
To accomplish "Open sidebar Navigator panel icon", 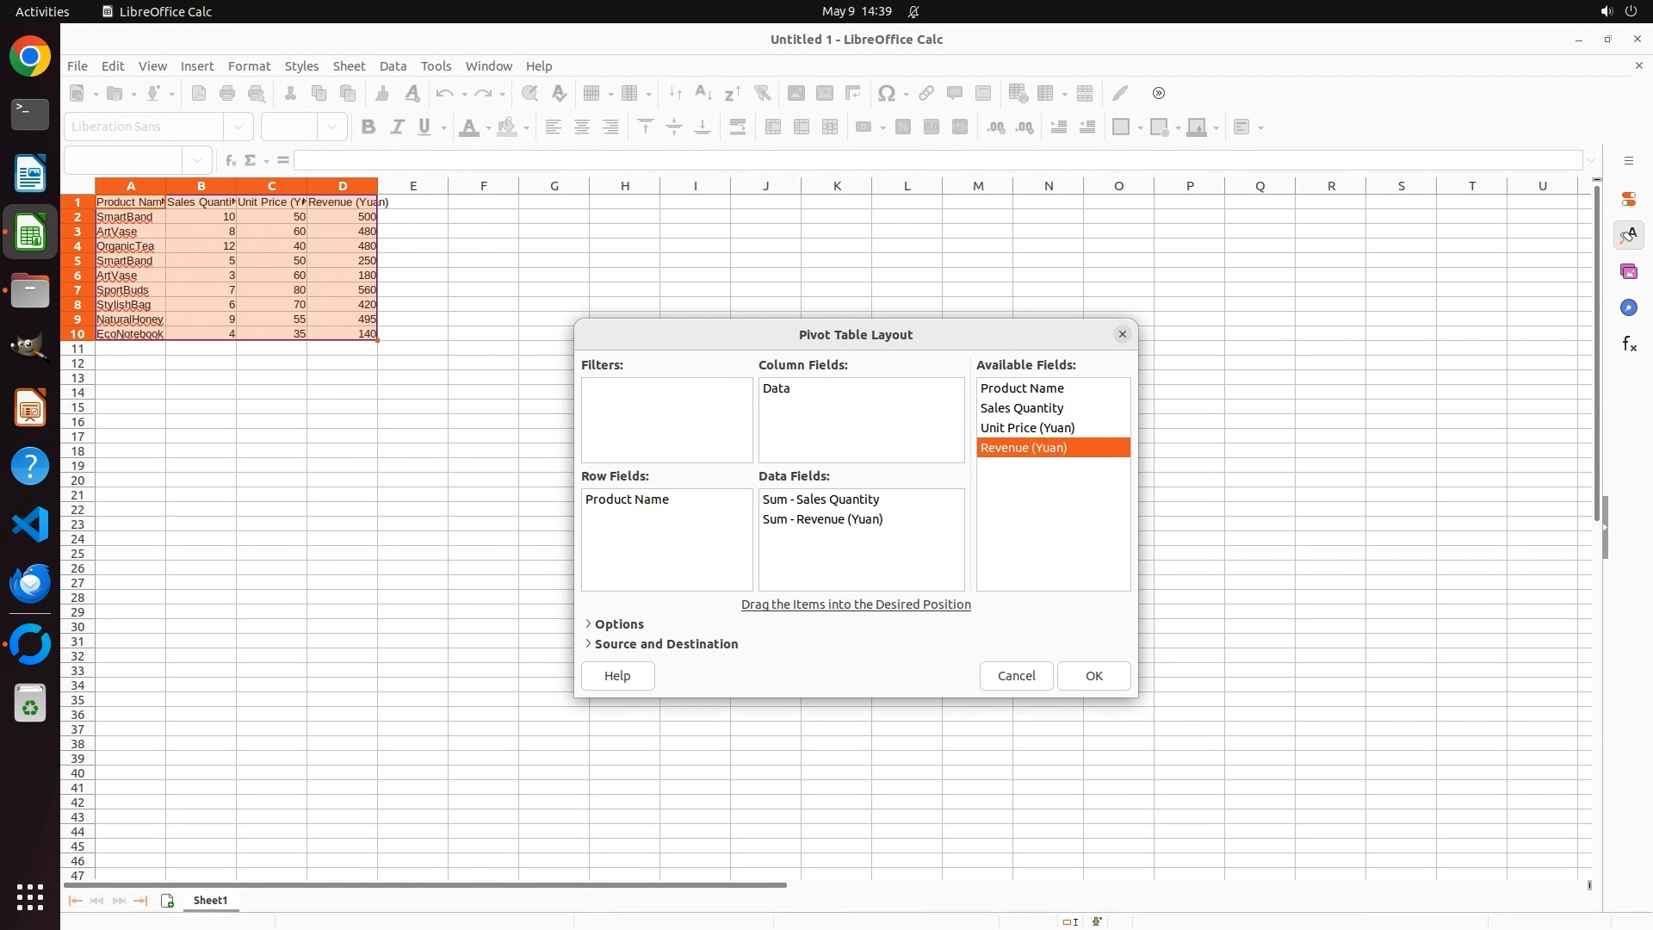I will tap(1628, 308).
